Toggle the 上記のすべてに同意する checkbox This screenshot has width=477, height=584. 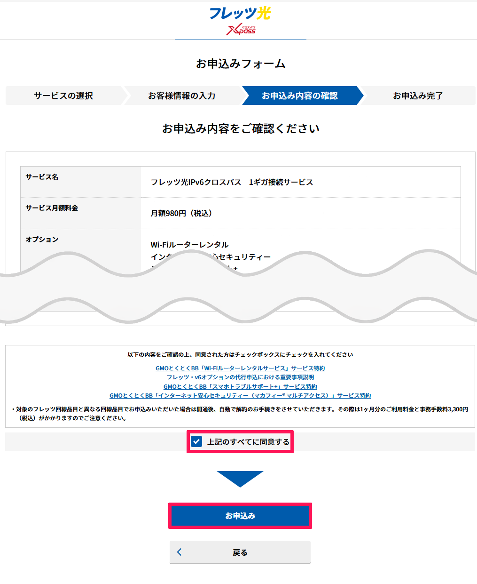(196, 441)
